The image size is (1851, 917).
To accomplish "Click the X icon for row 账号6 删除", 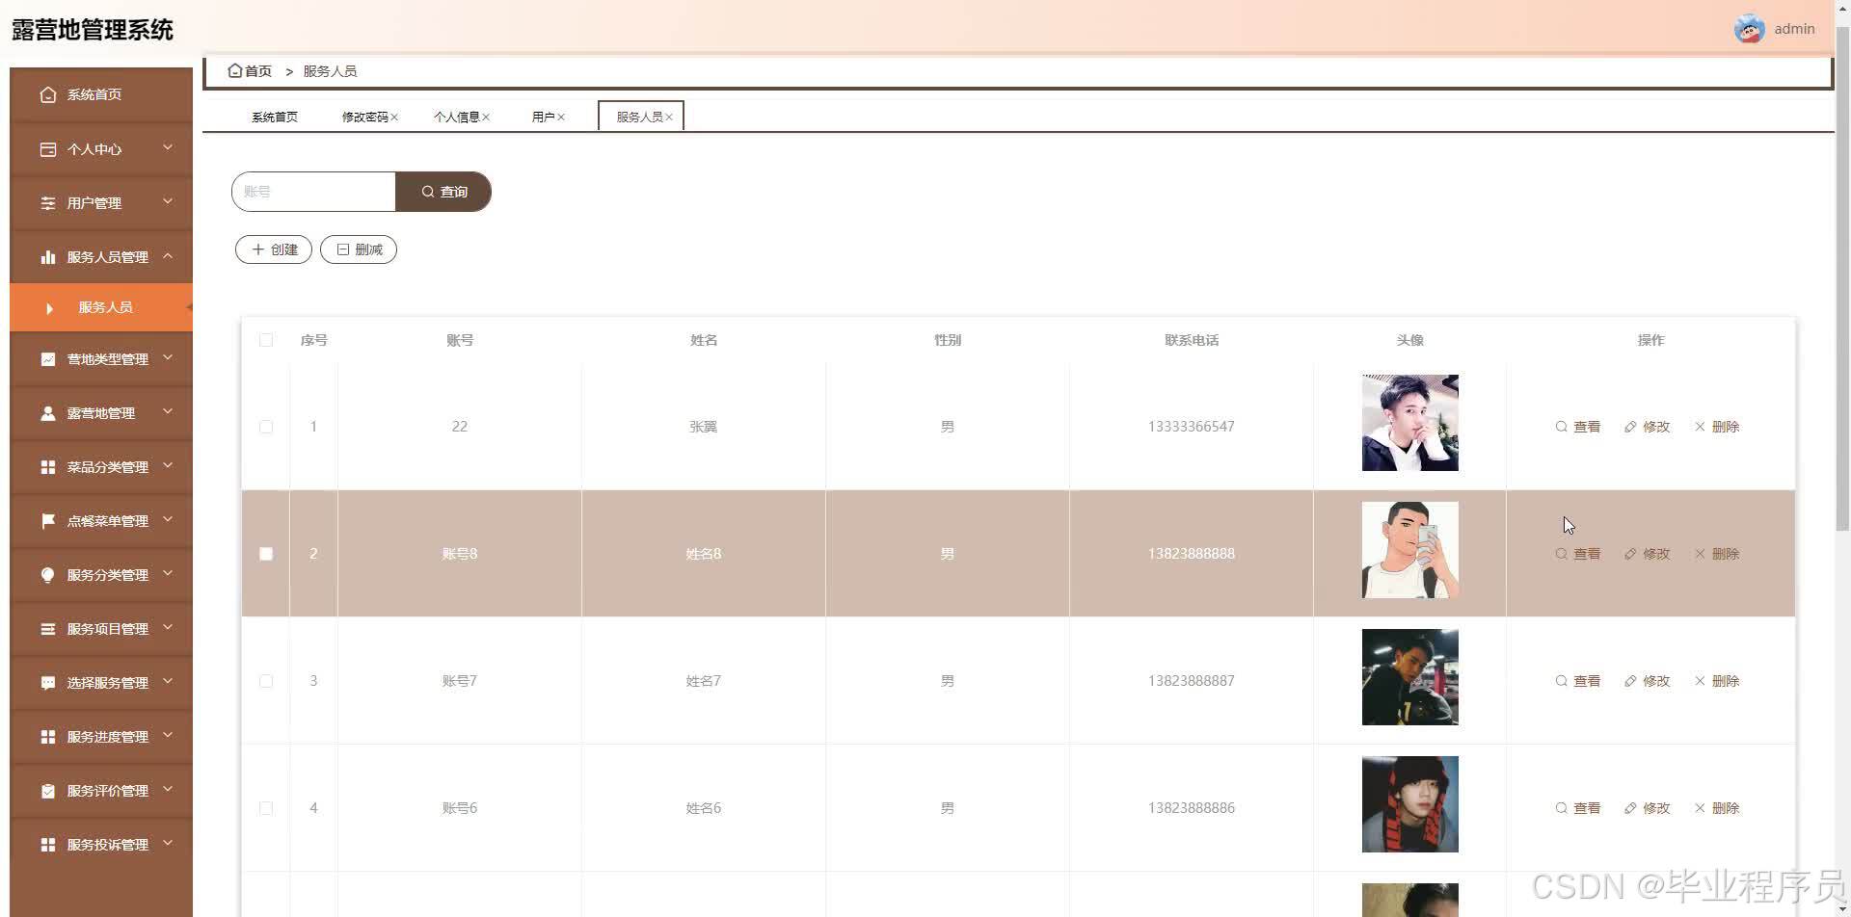I will pos(1700,808).
